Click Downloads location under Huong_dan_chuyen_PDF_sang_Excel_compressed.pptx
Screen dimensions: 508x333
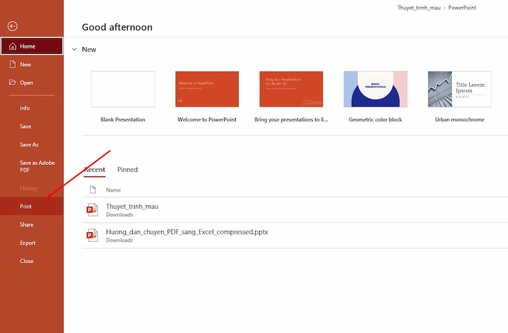click(119, 240)
